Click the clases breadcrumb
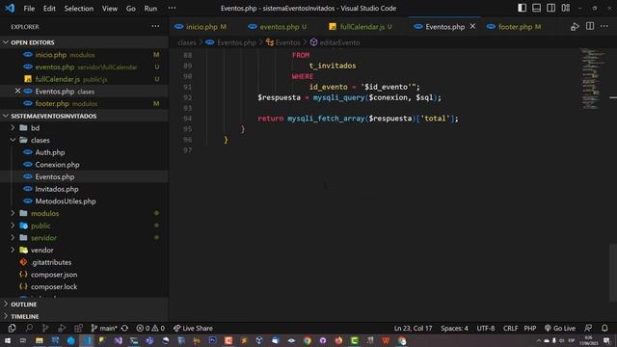 186,42
